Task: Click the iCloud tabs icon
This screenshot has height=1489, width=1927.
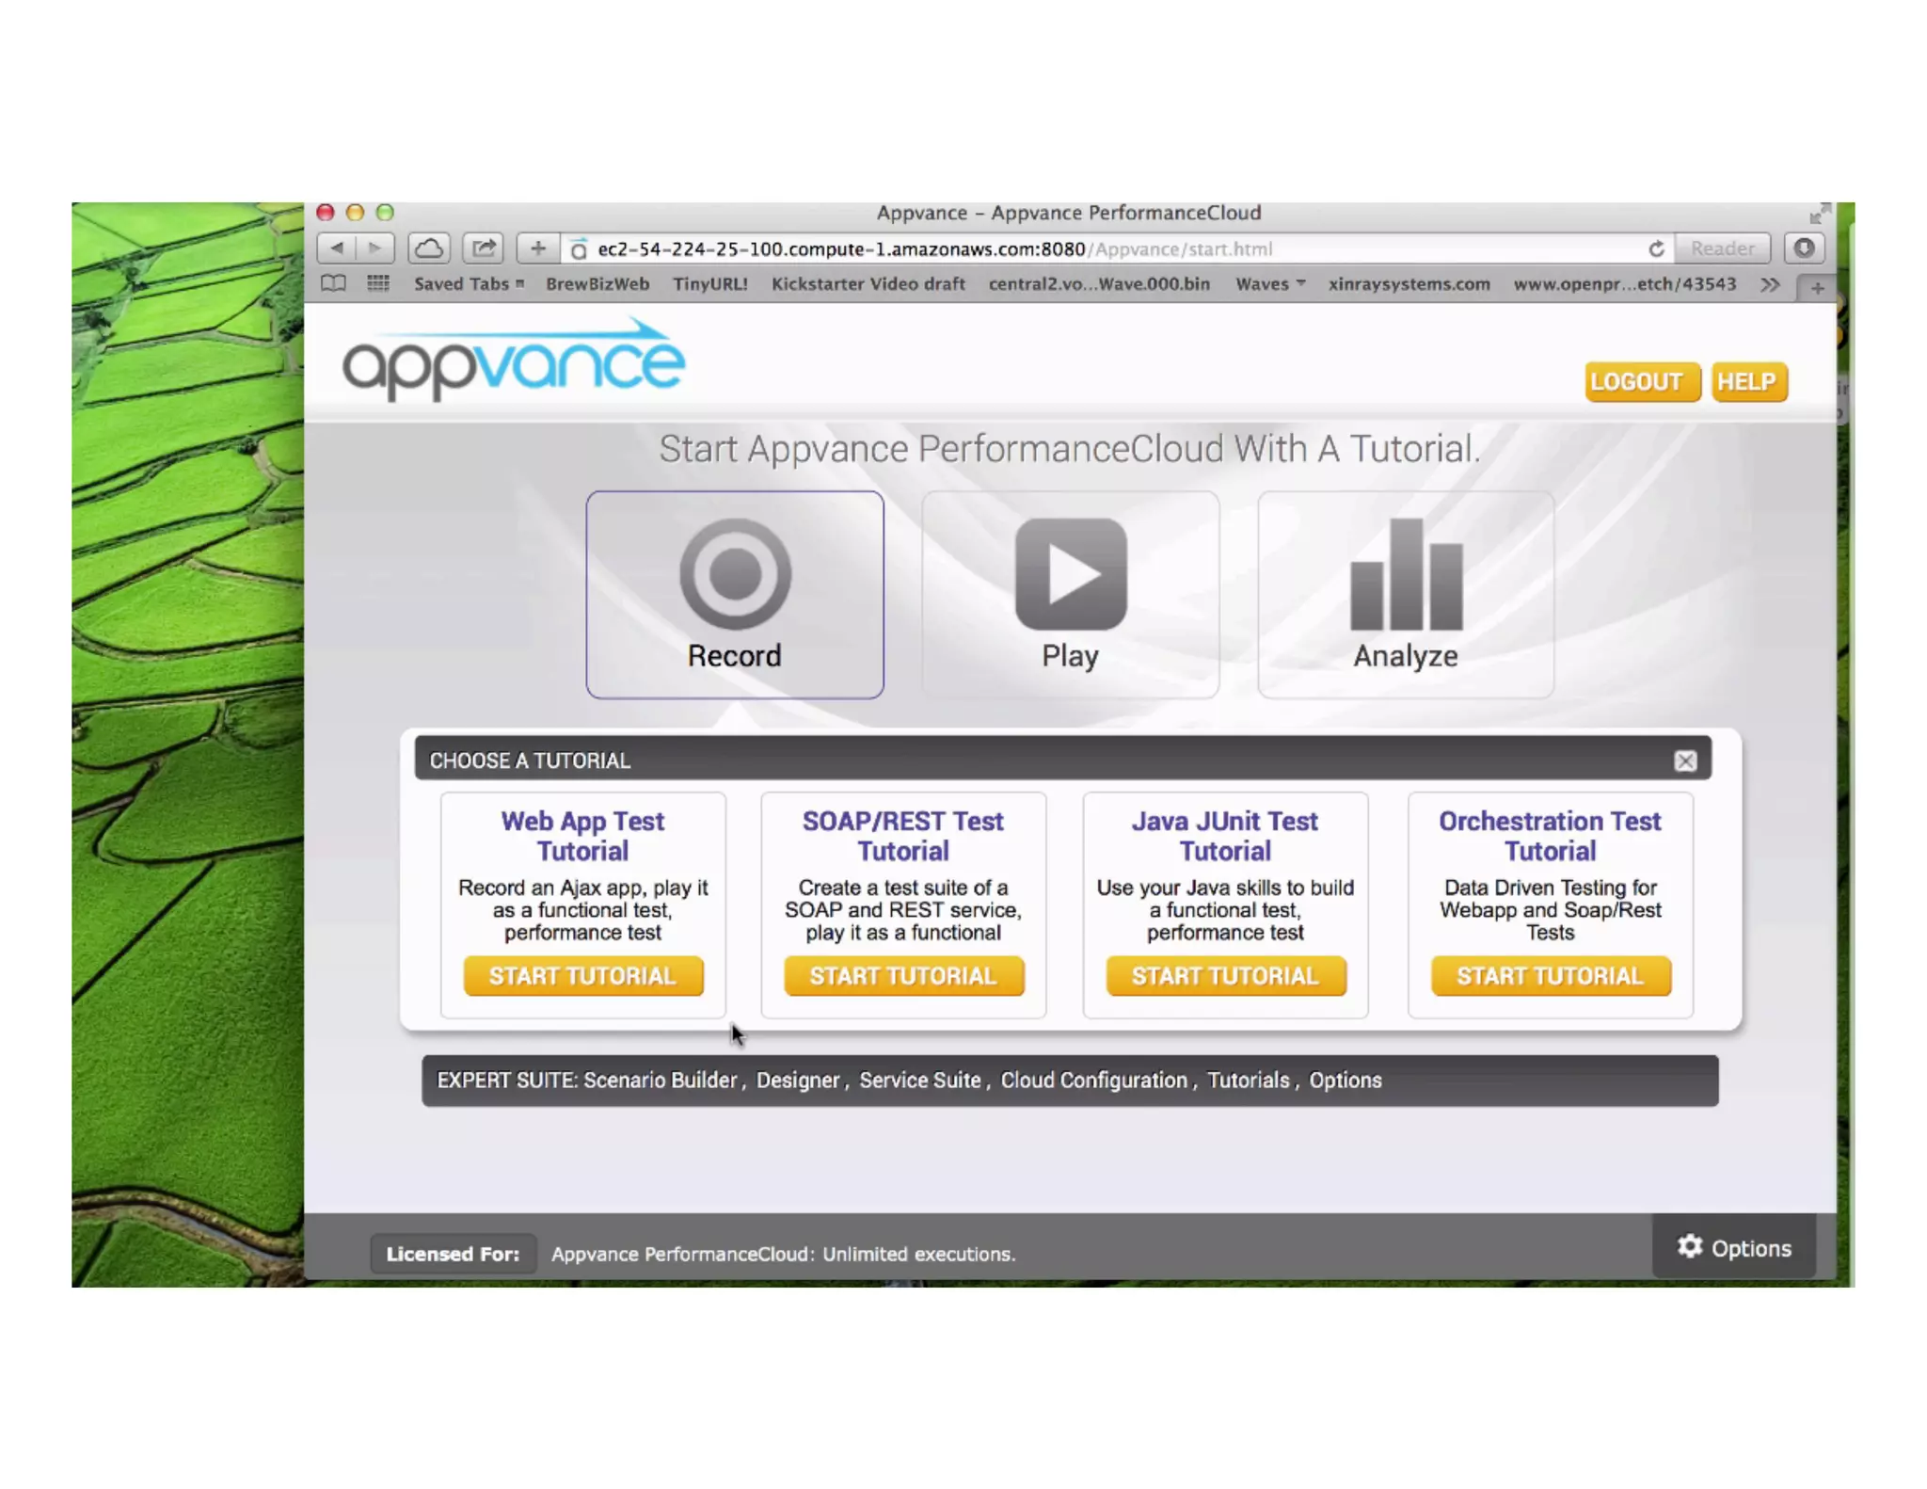Action: (x=429, y=248)
